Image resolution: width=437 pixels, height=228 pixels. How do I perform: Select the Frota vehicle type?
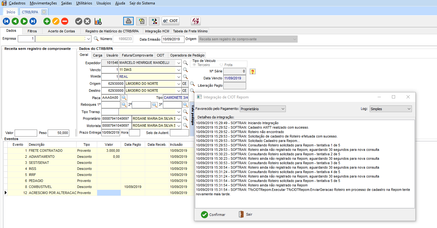click(221, 65)
